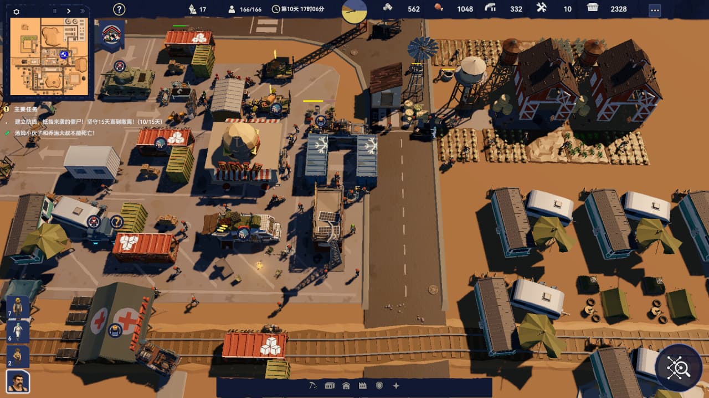709x398 pixels.
Task: Select the unit group with count 6
Action: (x=18, y=331)
